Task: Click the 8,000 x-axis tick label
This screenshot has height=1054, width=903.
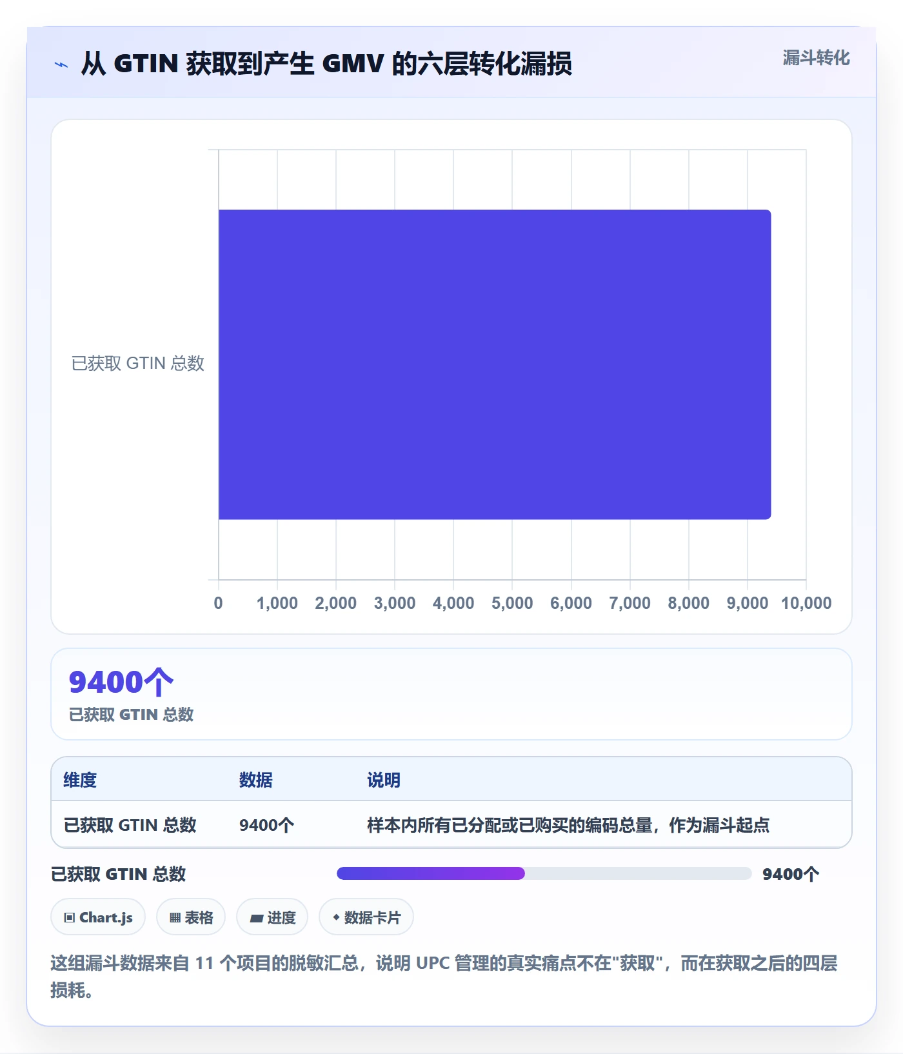Action: click(689, 603)
